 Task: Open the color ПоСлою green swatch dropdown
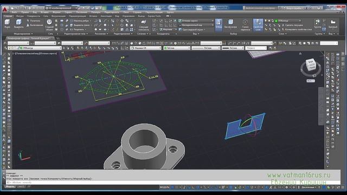(x=177, y=48)
